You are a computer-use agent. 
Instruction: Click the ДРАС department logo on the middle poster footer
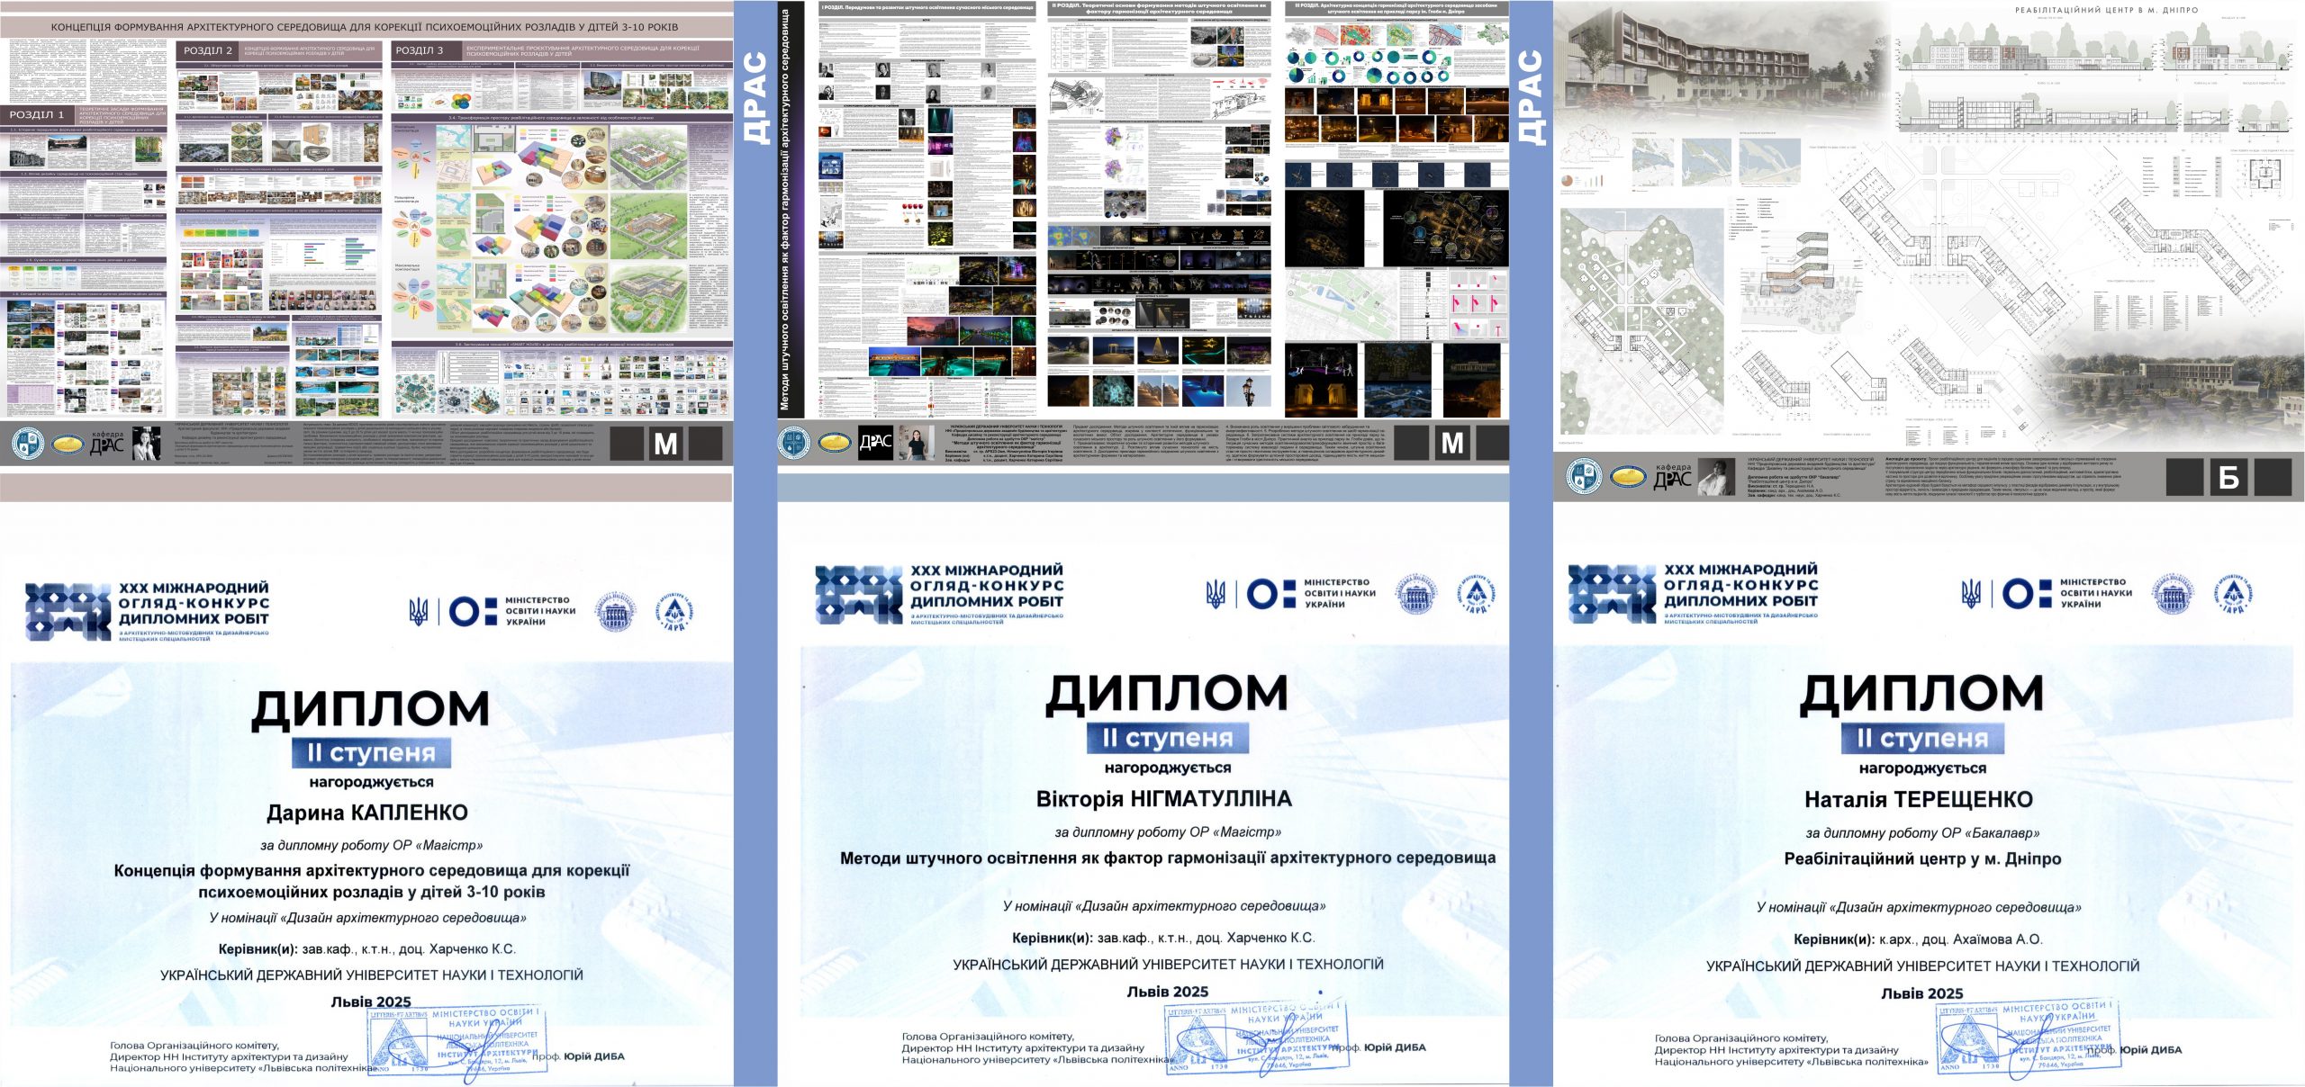pos(875,442)
